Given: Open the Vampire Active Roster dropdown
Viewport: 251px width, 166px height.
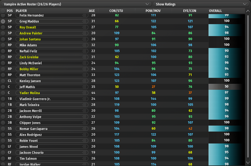Looking at the screenshot, I should point(76,4).
